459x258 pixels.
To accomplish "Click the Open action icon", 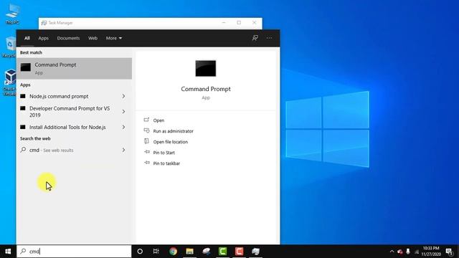I will pos(146,120).
